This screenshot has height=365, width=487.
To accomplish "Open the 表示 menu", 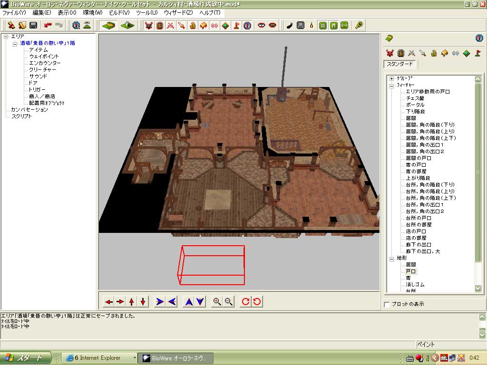I will click(x=67, y=13).
